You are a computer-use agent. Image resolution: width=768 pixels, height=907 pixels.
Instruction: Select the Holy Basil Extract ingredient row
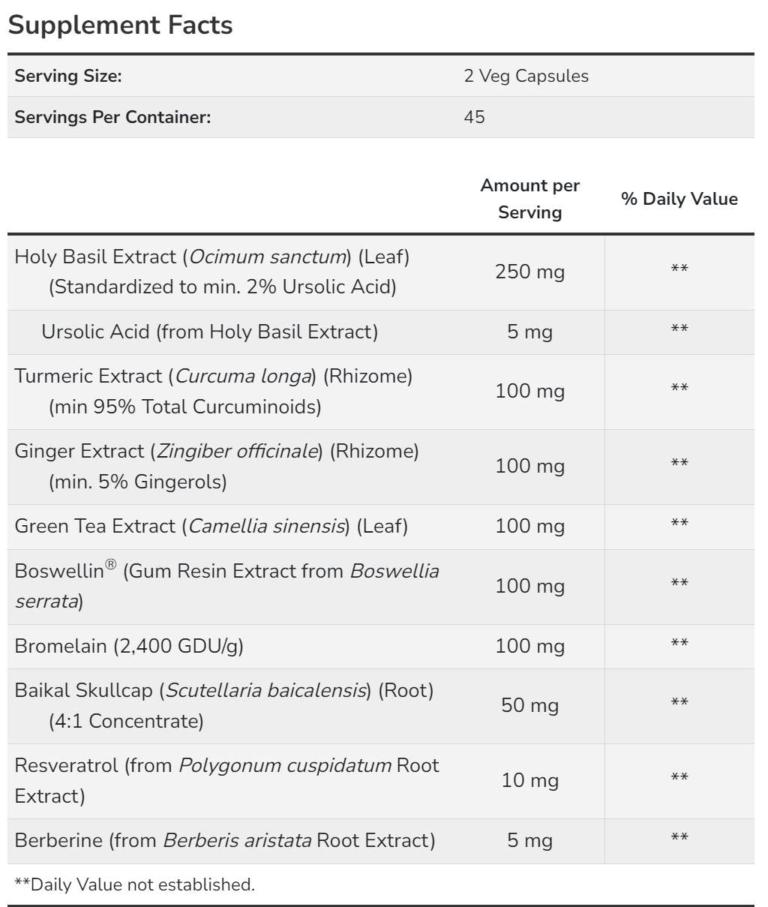[212, 272]
